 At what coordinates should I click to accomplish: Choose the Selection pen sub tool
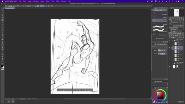point(160,27)
